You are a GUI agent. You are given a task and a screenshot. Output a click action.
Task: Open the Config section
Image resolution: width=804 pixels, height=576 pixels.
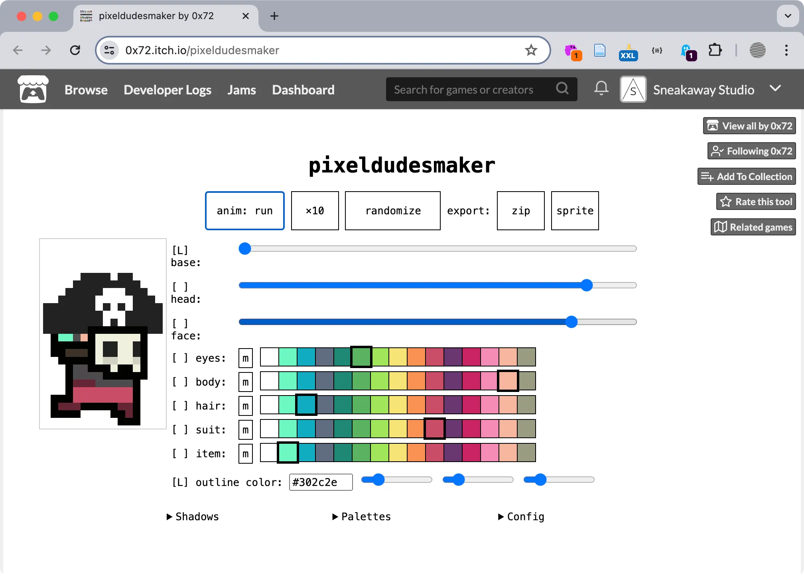pos(520,516)
